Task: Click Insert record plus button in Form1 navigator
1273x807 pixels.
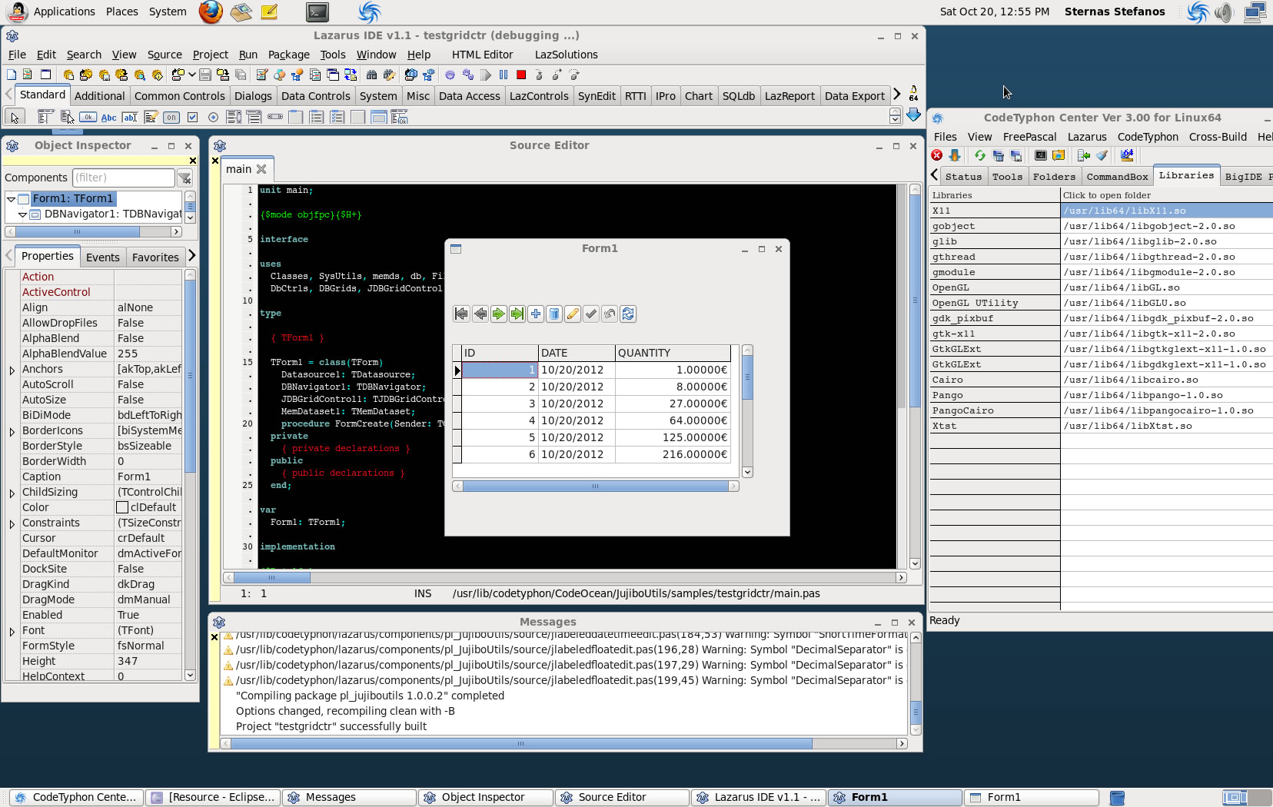Action: pyautogui.click(x=536, y=314)
